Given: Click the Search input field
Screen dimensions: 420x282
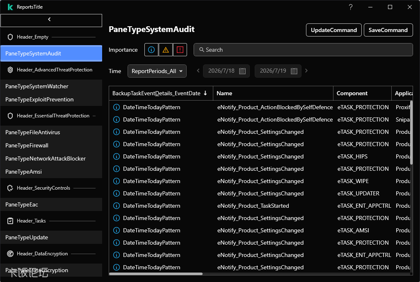Looking at the screenshot, I should (x=303, y=50).
